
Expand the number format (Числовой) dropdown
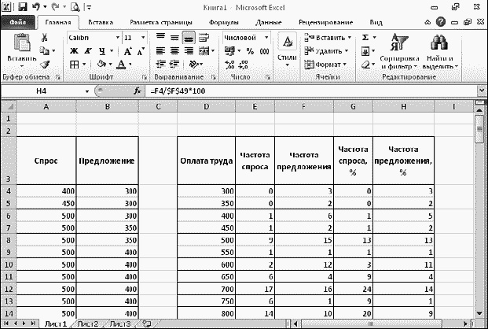266,37
